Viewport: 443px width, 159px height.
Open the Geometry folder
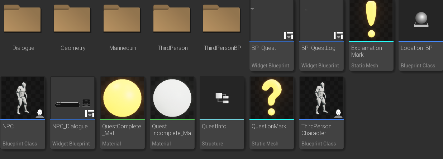pyautogui.click(x=73, y=18)
